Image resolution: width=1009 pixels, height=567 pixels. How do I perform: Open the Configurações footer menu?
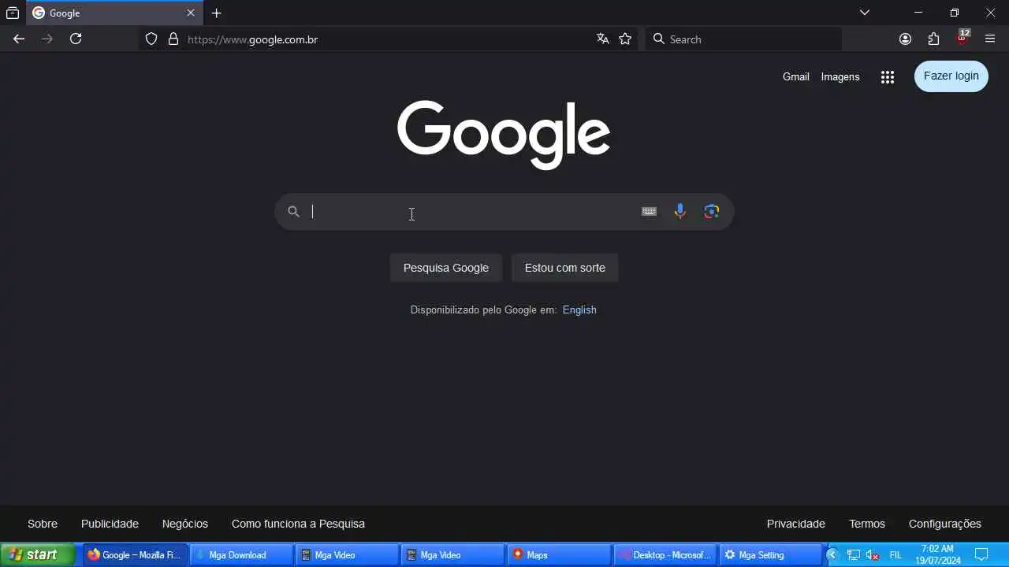[x=945, y=524]
